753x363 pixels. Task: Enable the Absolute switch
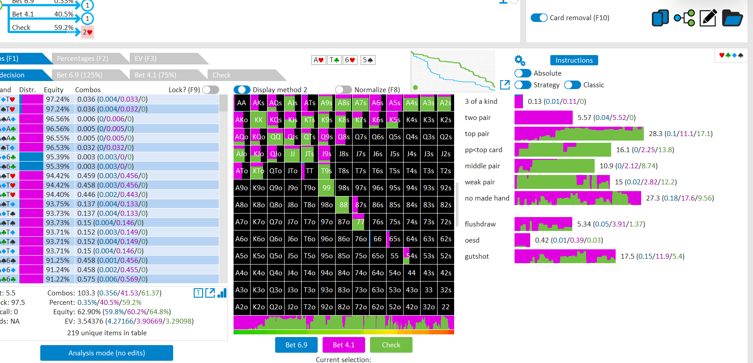[523, 73]
